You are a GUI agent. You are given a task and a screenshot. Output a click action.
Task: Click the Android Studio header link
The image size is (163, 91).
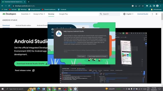coord(143,14)
